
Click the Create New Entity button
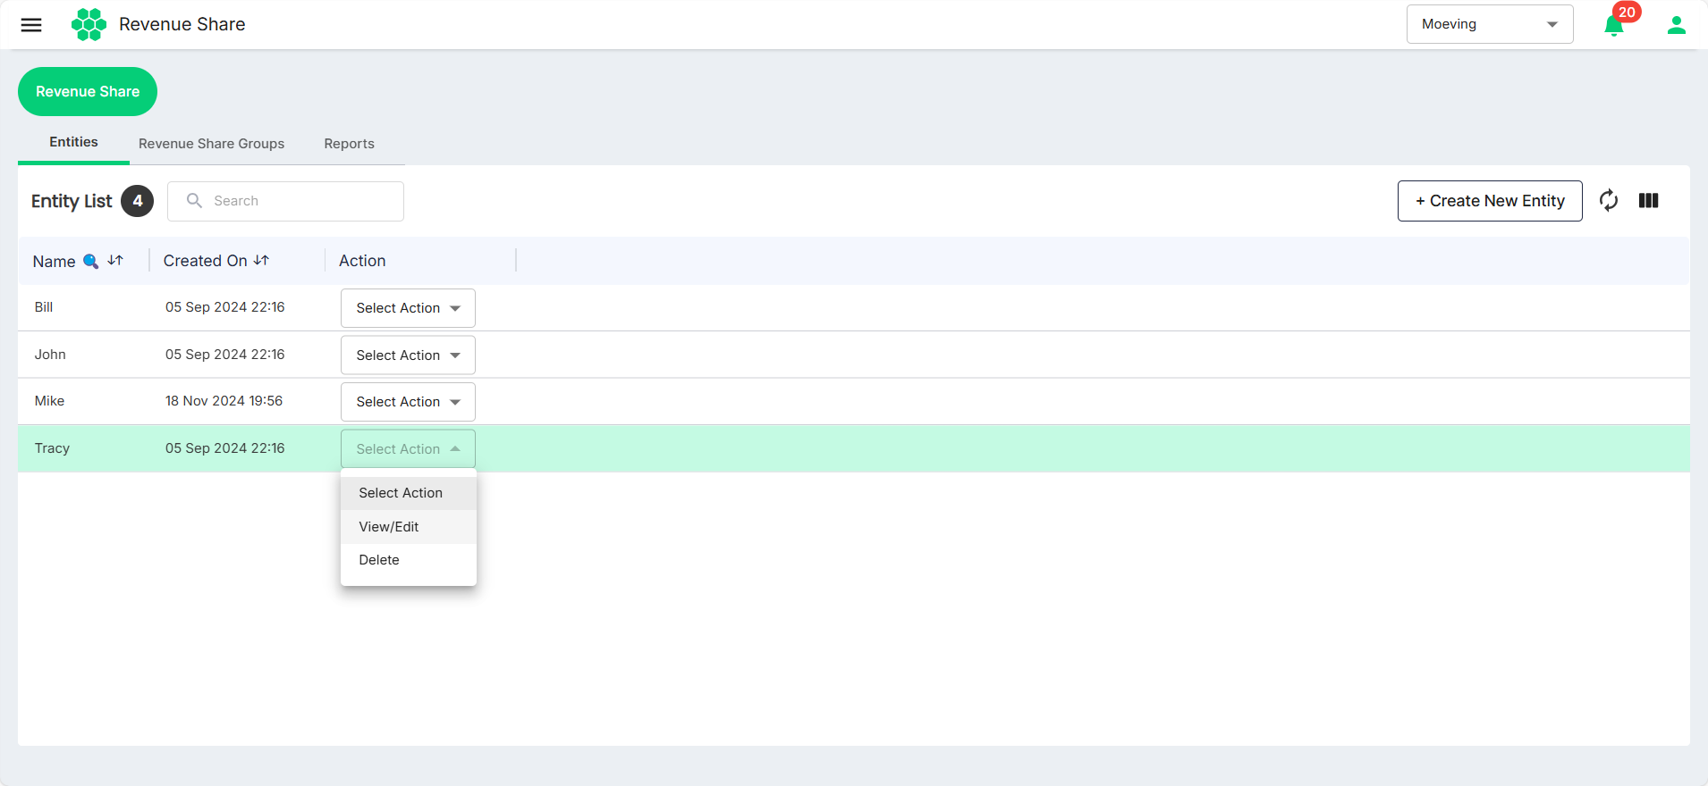click(x=1490, y=201)
